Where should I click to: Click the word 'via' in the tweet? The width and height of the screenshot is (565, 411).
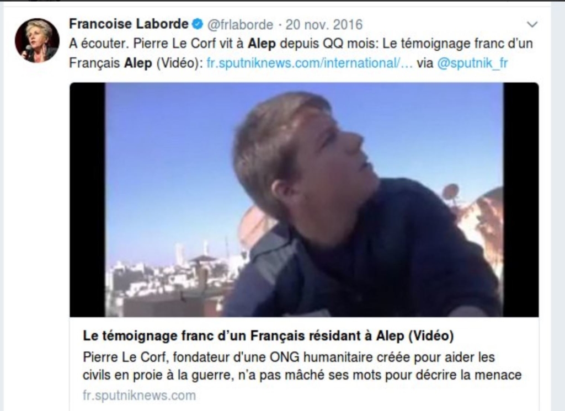pos(425,63)
